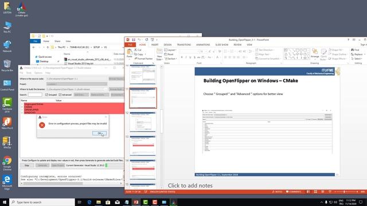Image resolution: width=367 pixels, height=206 pixels.
Task: Open the PowerPoint FILE tab
Action: pos(130,45)
